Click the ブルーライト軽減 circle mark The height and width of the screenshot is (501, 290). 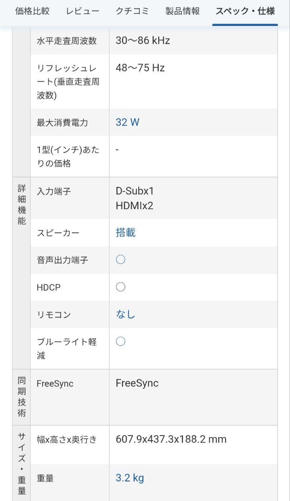click(120, 341)
